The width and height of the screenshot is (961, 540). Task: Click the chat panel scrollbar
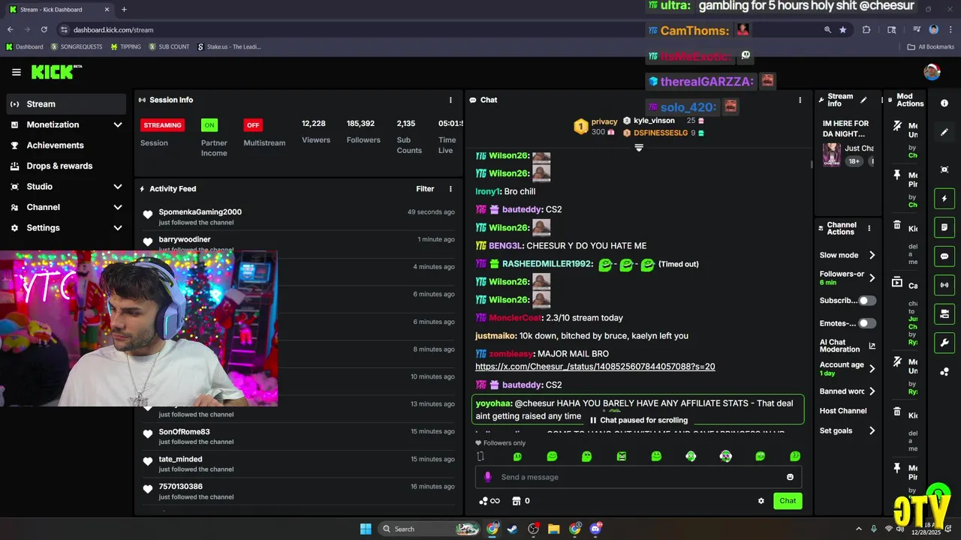point(811,163)
